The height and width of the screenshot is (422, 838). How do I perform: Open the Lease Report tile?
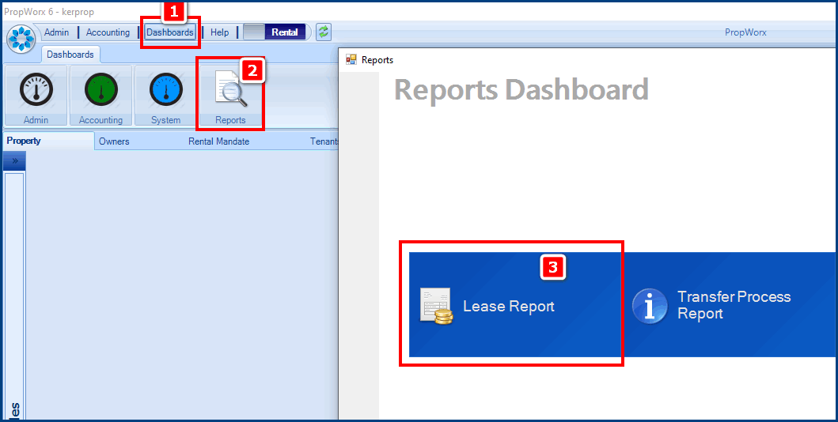coord(515,304)
